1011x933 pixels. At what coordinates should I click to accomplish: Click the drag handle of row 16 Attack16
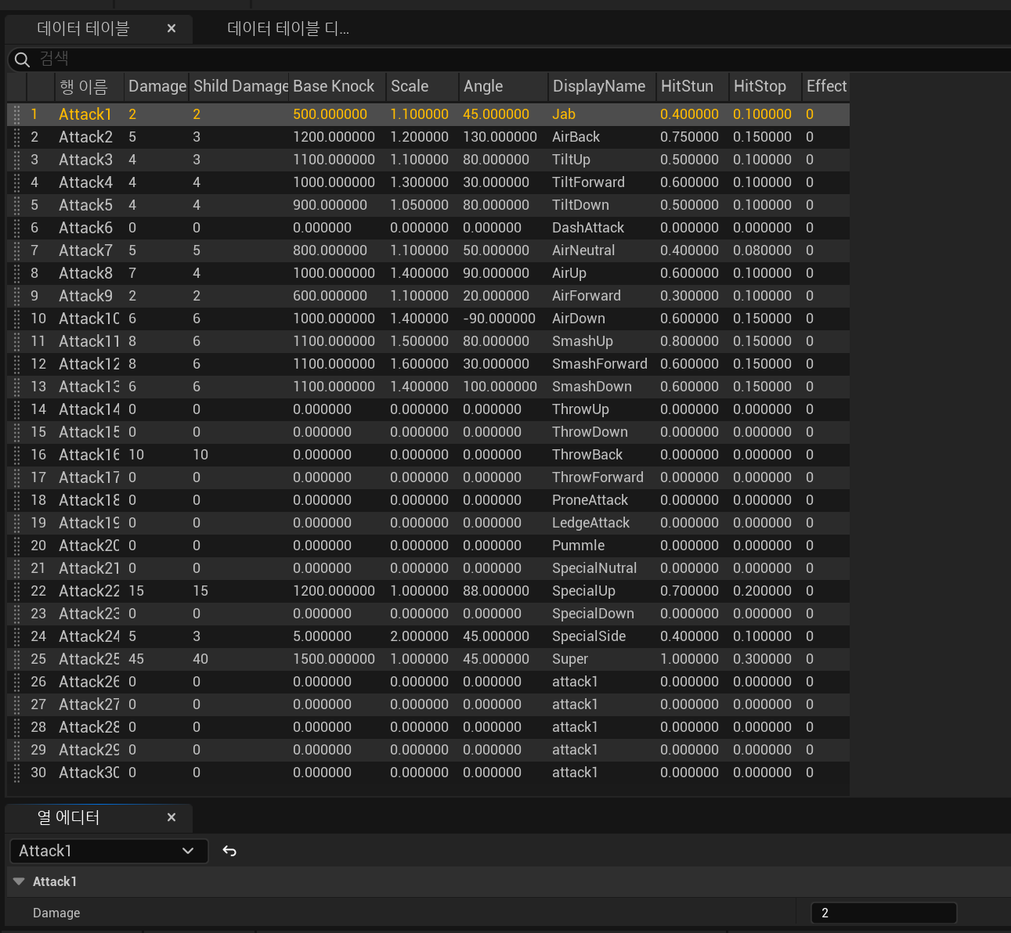tap(17, 455)
